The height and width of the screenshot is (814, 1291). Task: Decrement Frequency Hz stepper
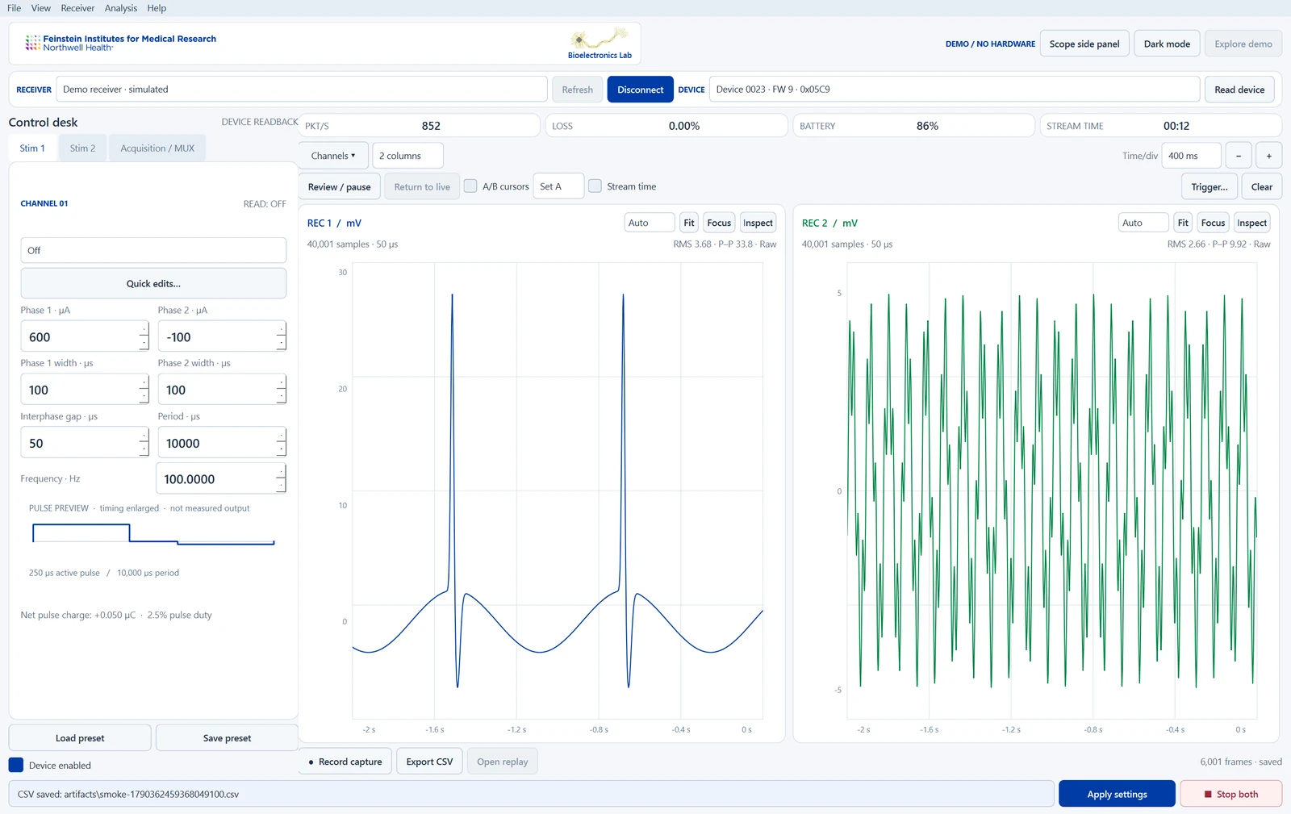click(281, 486)
